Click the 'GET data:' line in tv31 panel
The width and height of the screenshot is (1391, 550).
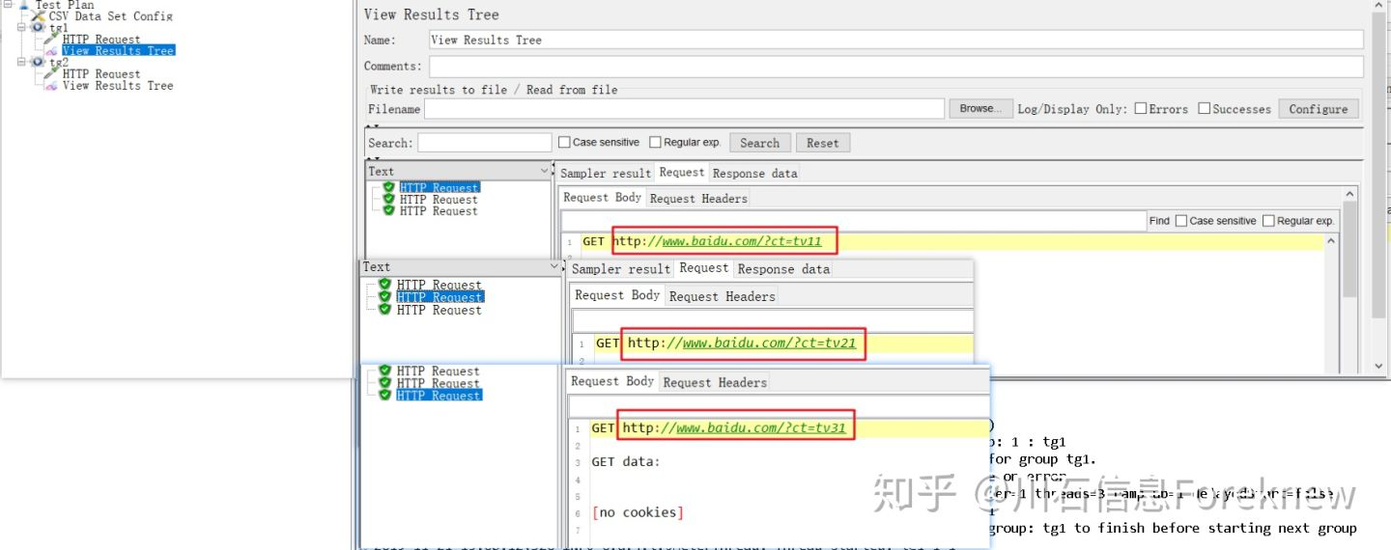[626, 461]
